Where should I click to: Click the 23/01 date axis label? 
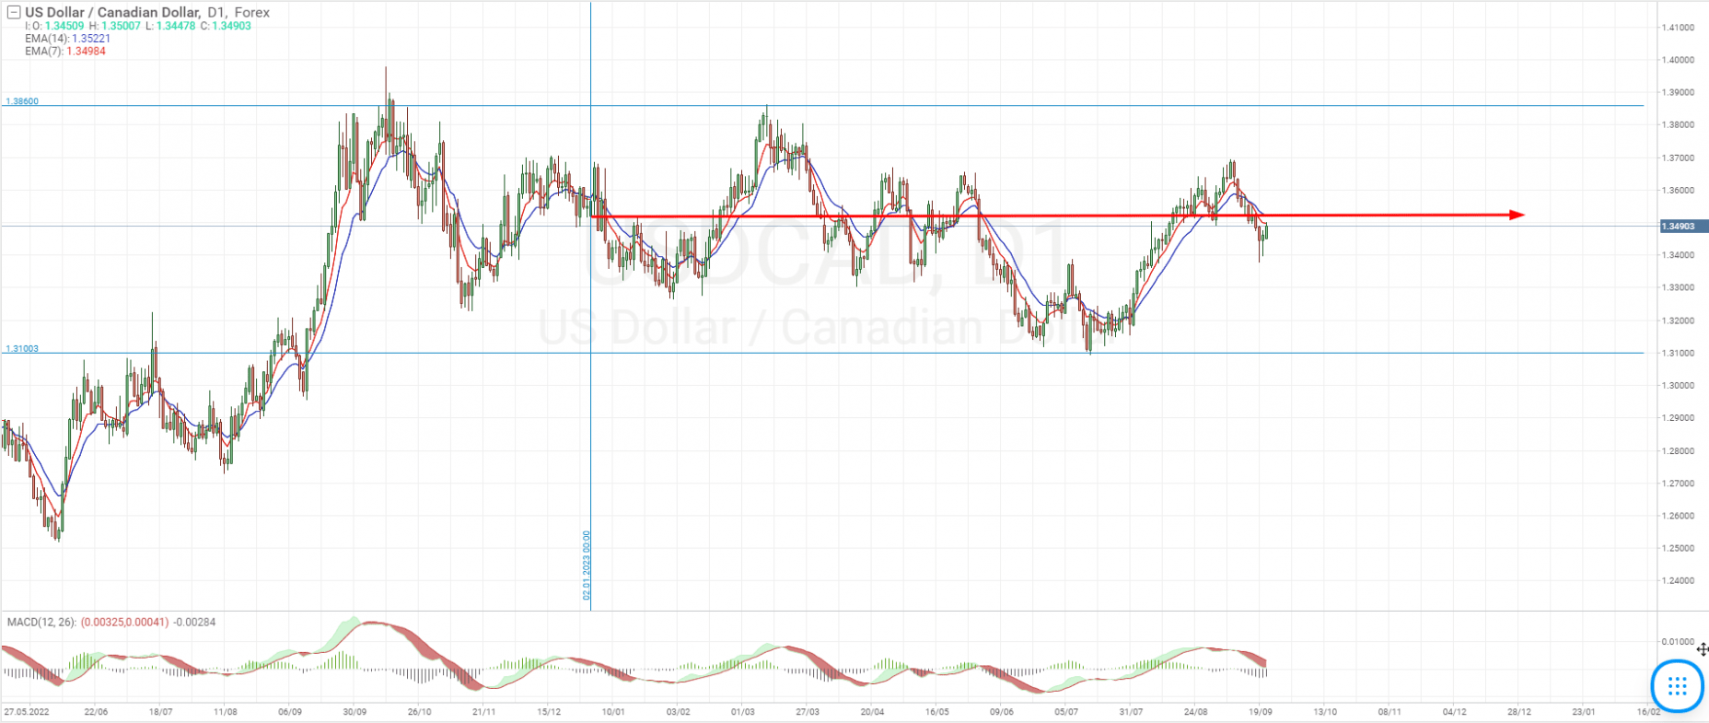point(1584,712)
